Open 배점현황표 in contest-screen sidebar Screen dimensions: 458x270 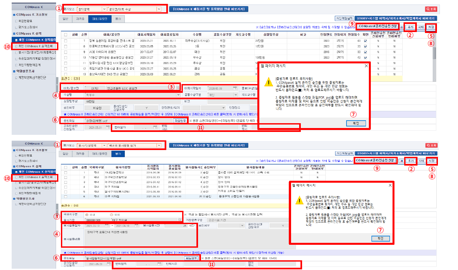tap(25, 20)
